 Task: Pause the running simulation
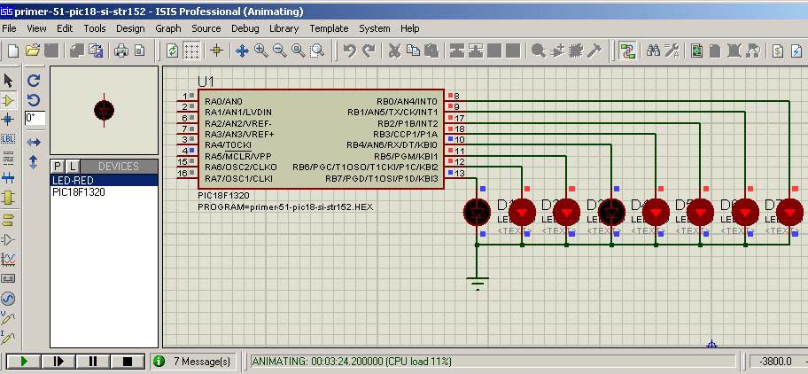click(x=92, y=362)
